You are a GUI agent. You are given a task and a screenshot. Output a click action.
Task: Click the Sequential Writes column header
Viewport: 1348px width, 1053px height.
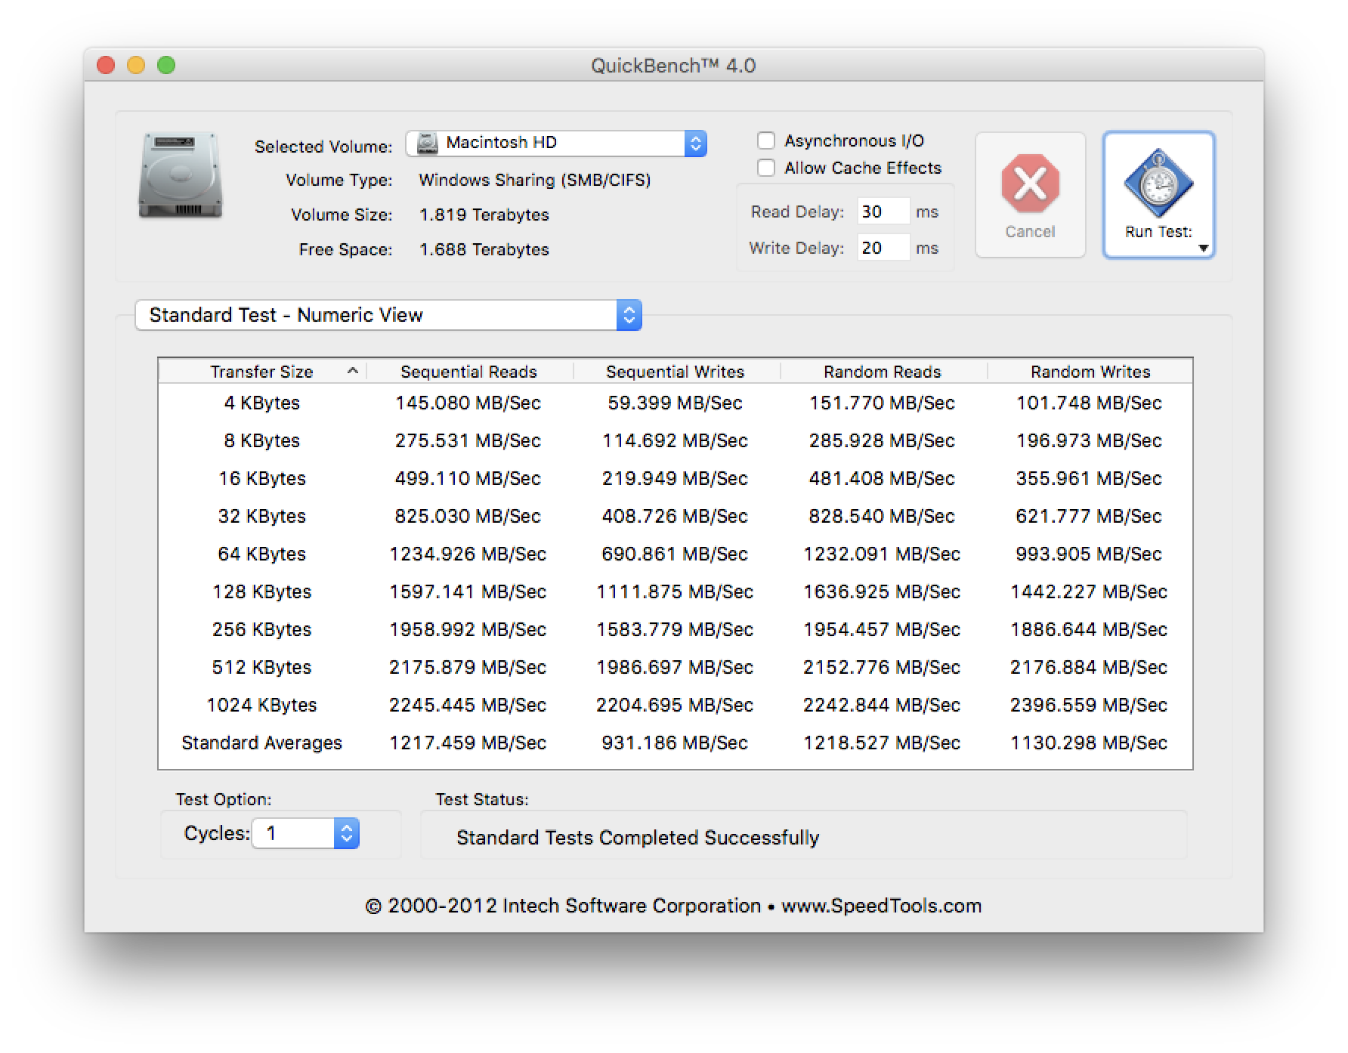pos(675,372)
